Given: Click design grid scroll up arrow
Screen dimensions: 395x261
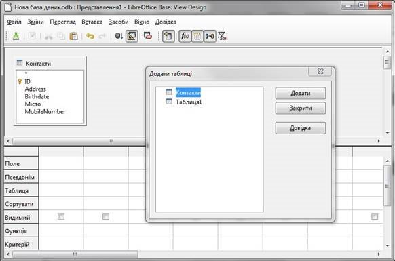Looking at the screenshot, I should [x=388, y=161].
